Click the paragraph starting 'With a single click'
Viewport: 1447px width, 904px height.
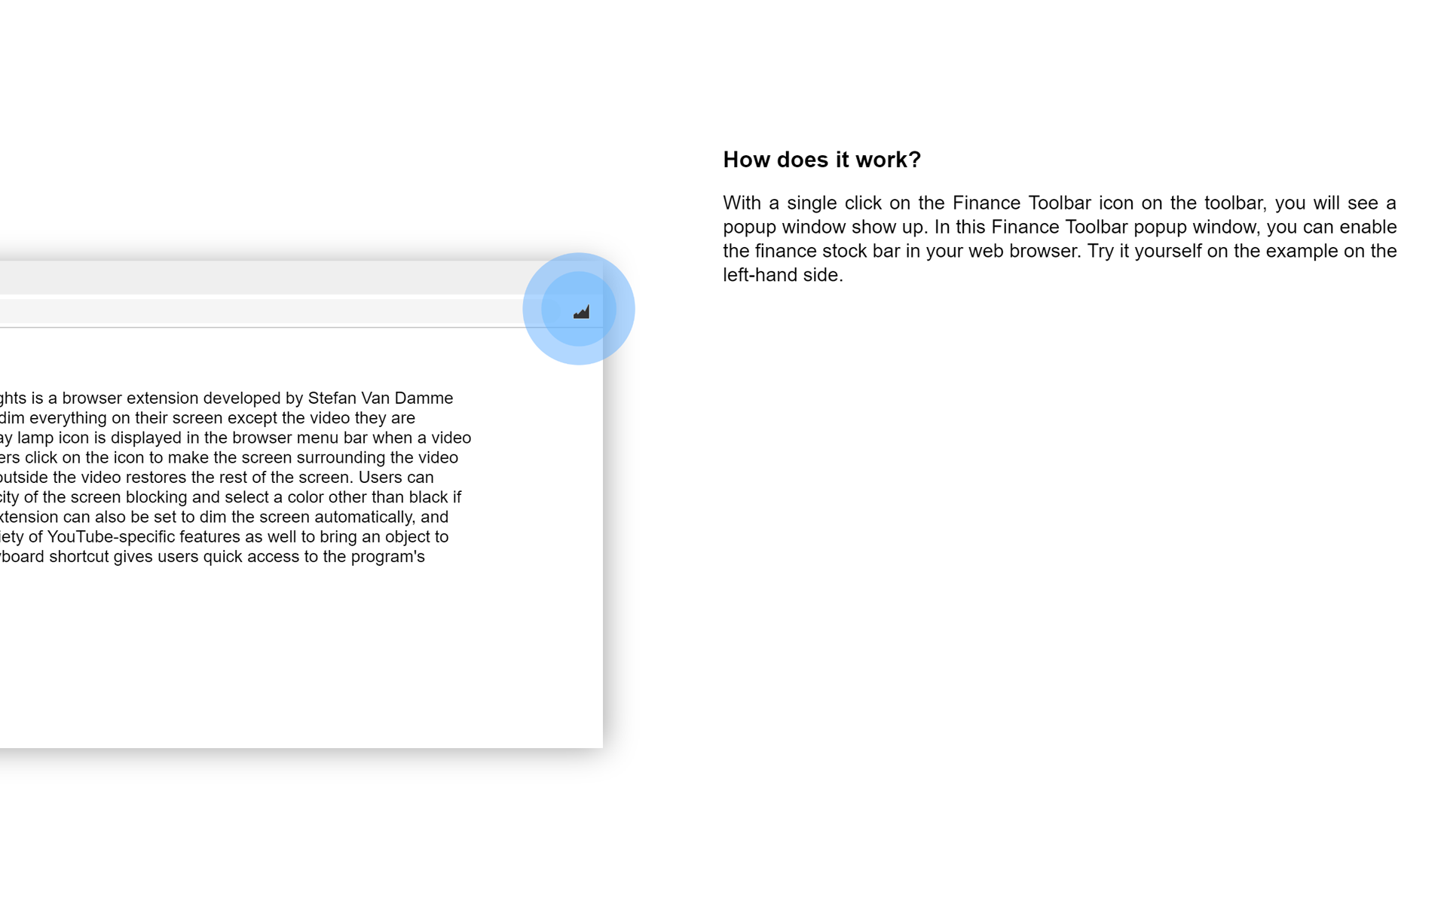pyautogui.click(x=1060, y=239)
